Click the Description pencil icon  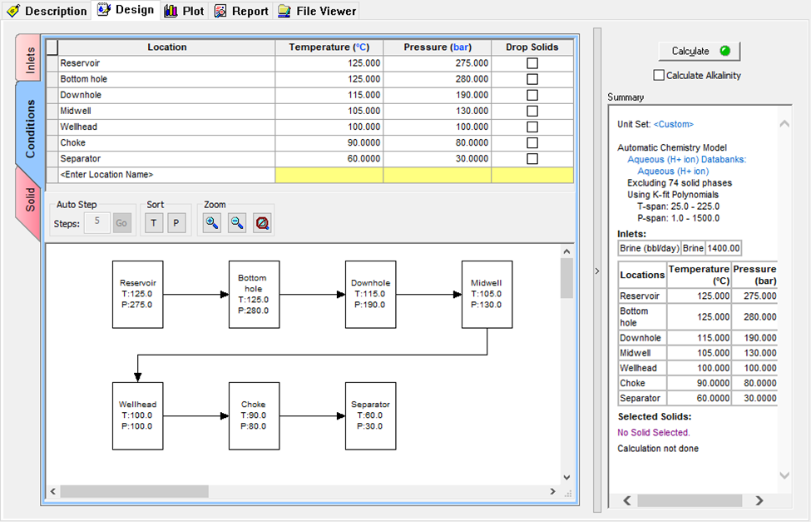point(13,12)
